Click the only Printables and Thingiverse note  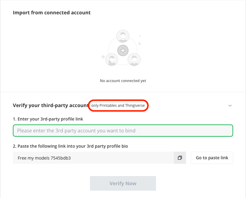[118, 106]
